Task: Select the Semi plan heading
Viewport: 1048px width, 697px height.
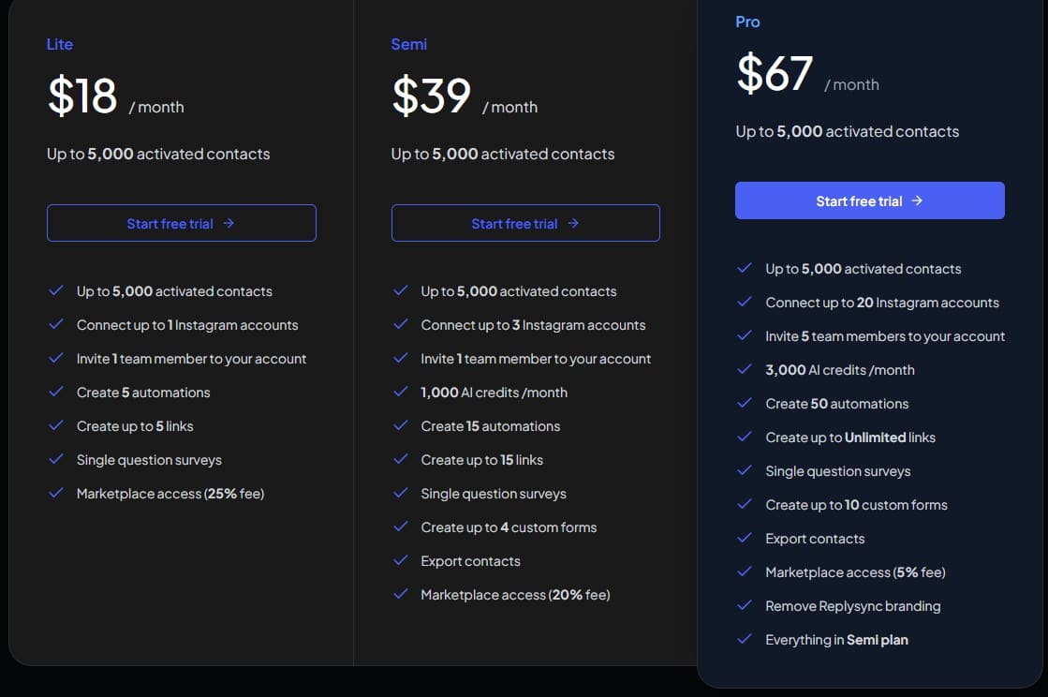Action: (x=409, y=43)
